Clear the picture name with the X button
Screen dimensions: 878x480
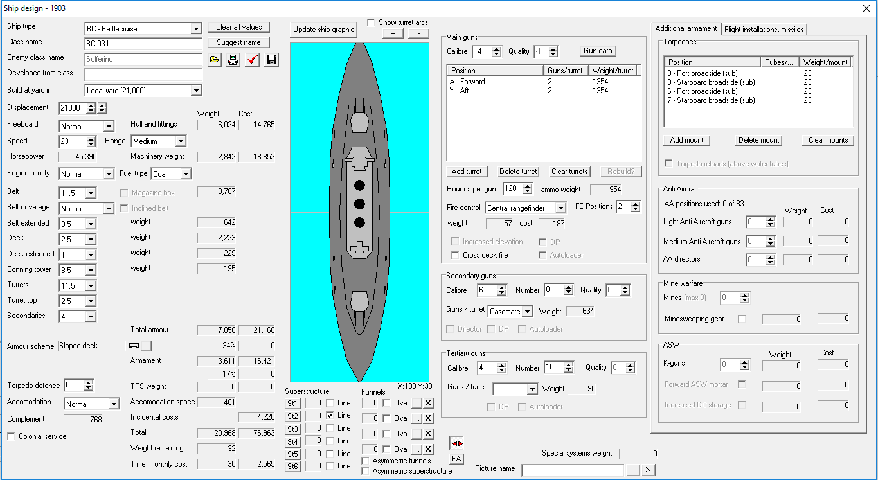coord(649,470)
